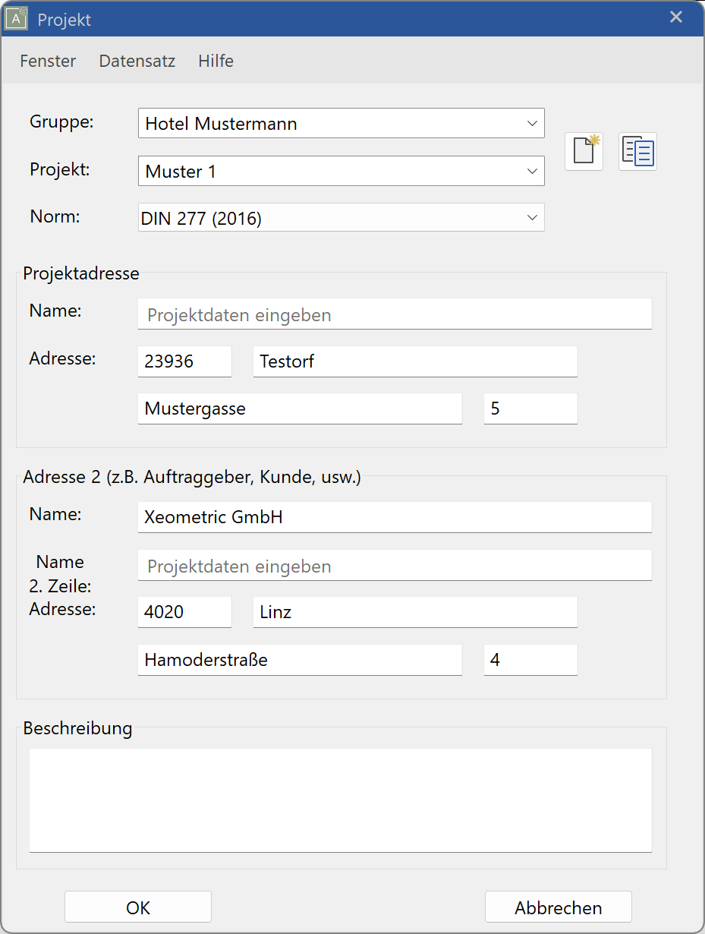Screen dimensions: 705x934
Task: Click the house number field containing 5
Action: [x=530, y=408]
